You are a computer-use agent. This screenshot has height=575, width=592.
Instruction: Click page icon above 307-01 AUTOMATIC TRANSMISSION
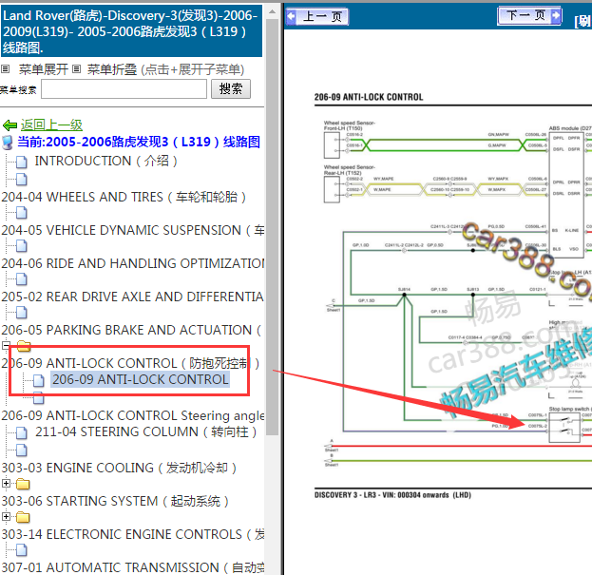[22, 550]
